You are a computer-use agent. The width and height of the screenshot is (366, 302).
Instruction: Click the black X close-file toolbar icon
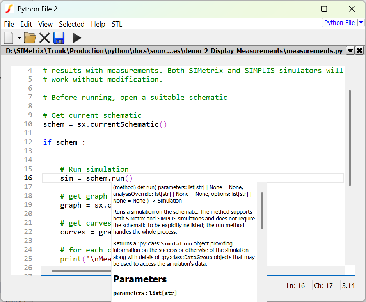point(44,38)
